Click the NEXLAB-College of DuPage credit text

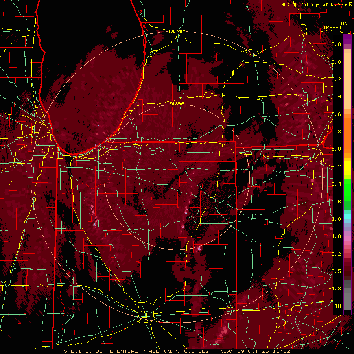point(314,4)
